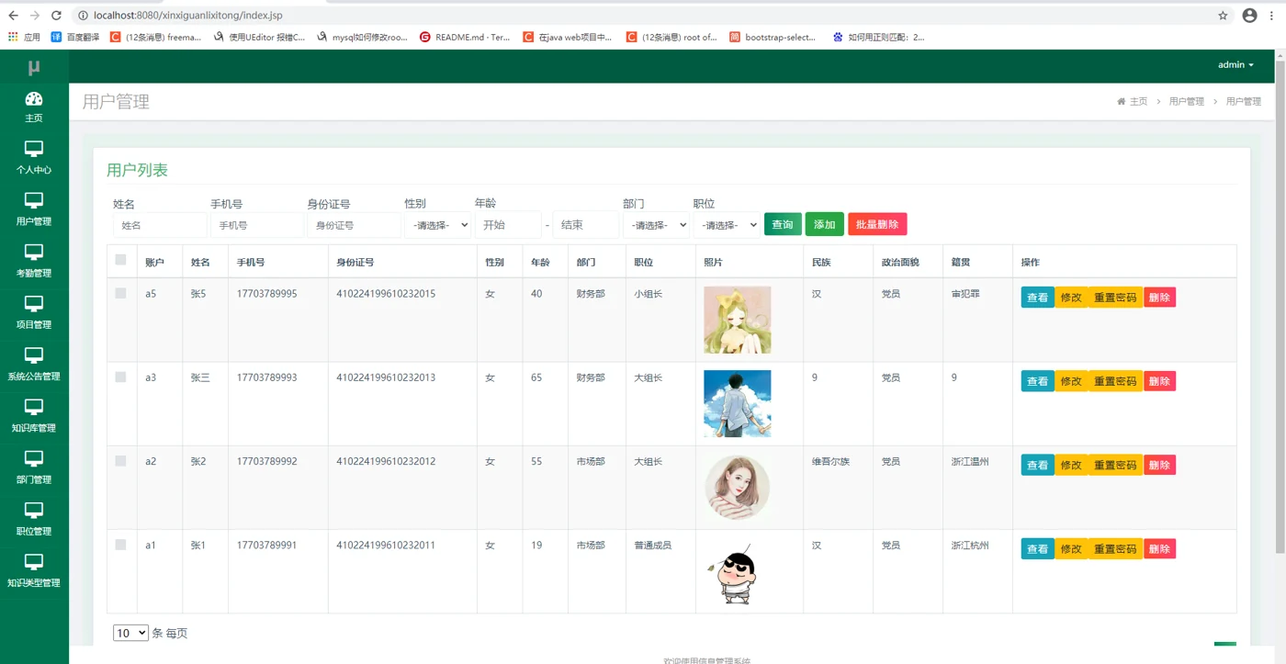
Task: Go back using browser back arrow
Action: point(13,16)
